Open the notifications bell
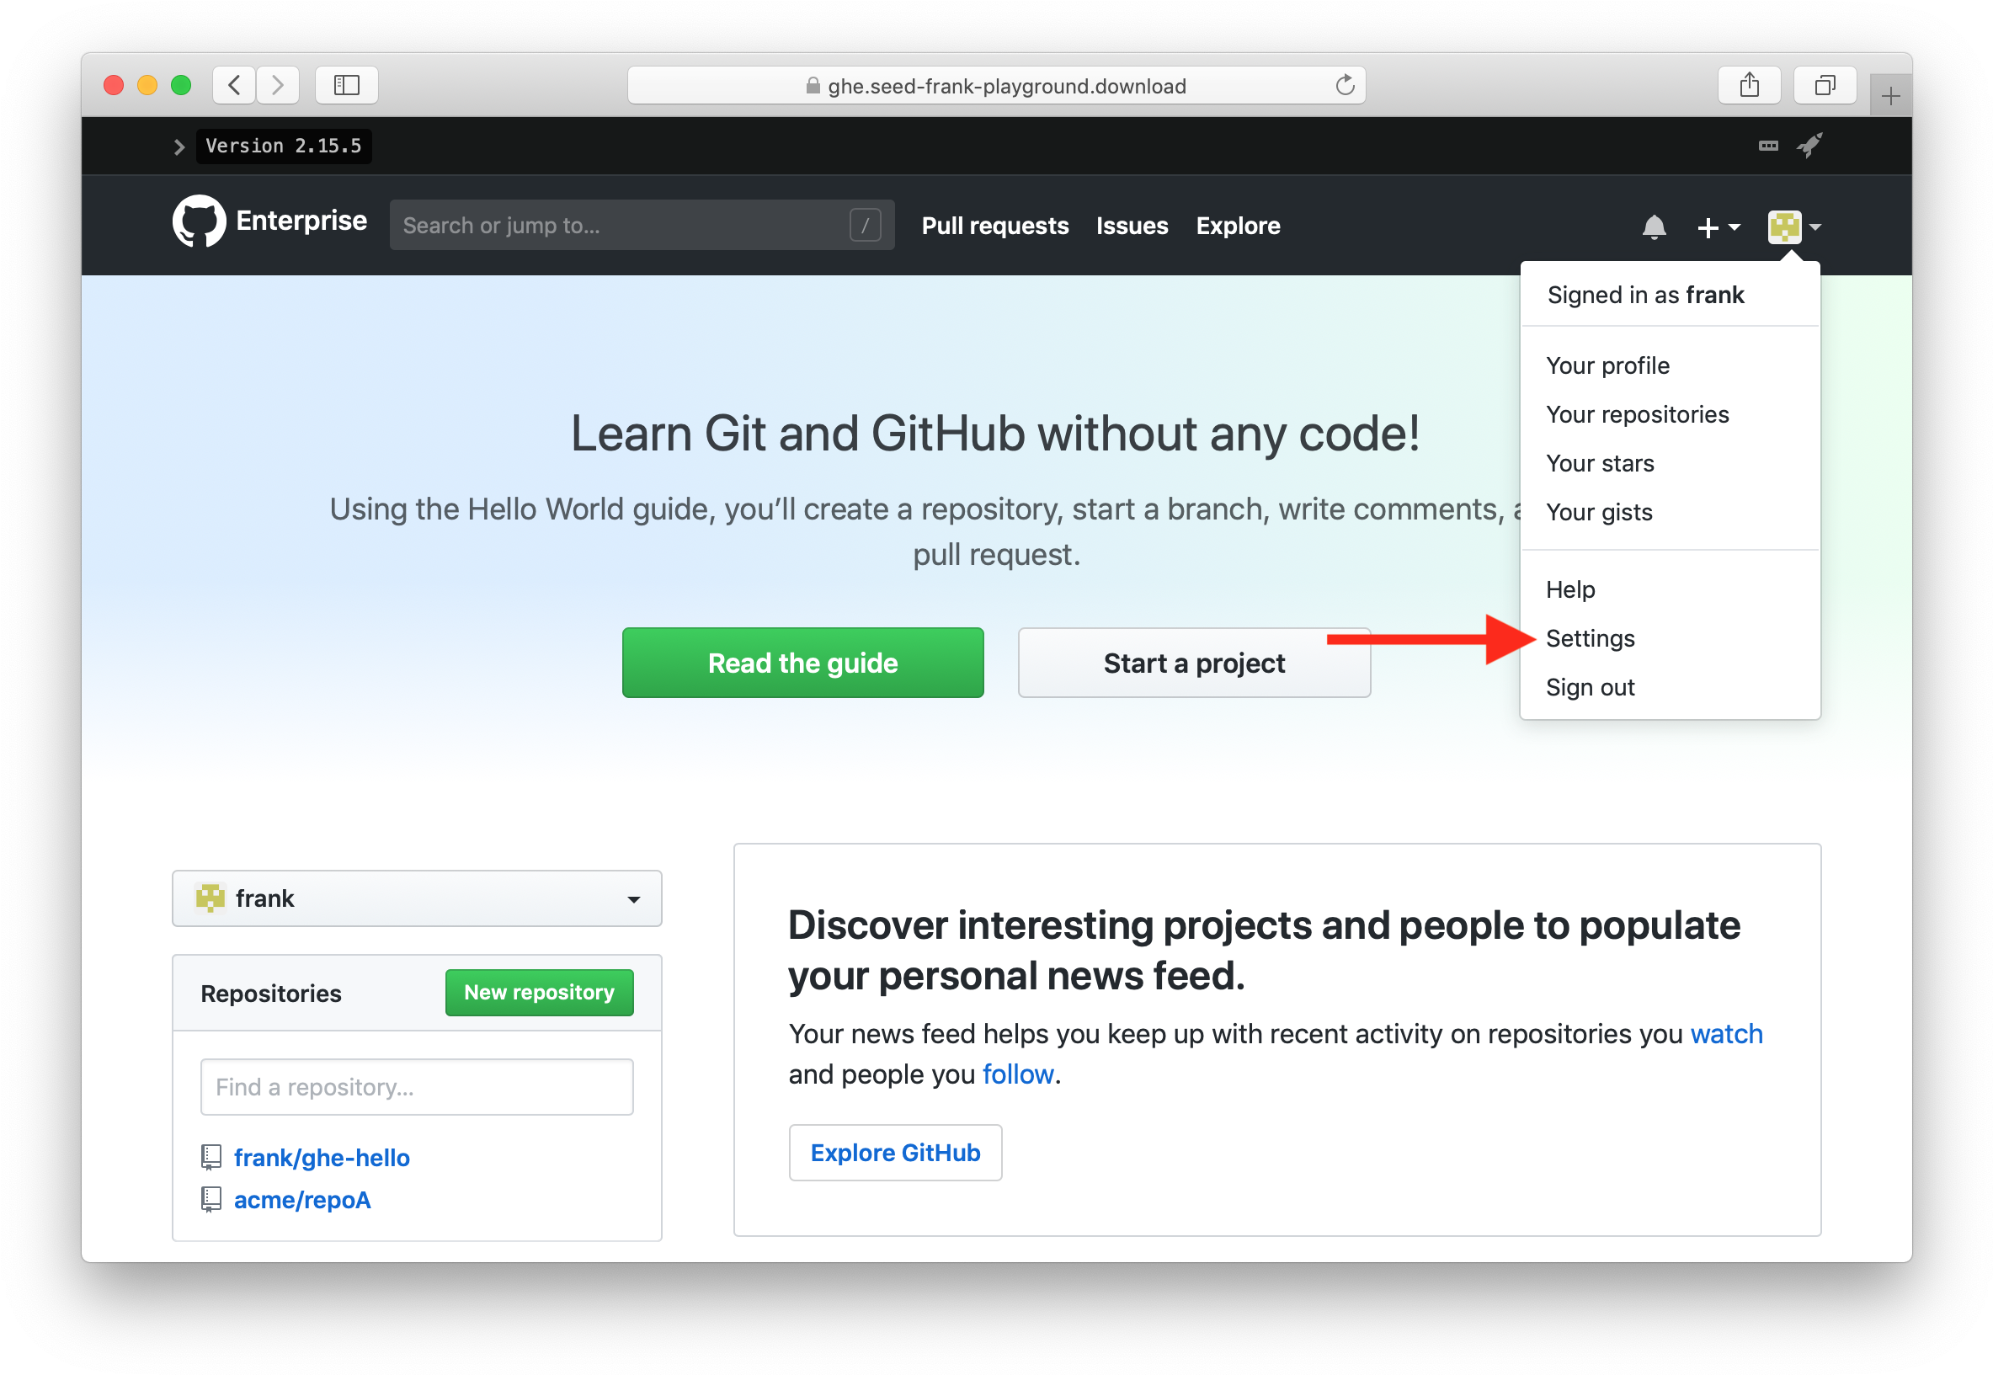 [x=1654, y=227]
